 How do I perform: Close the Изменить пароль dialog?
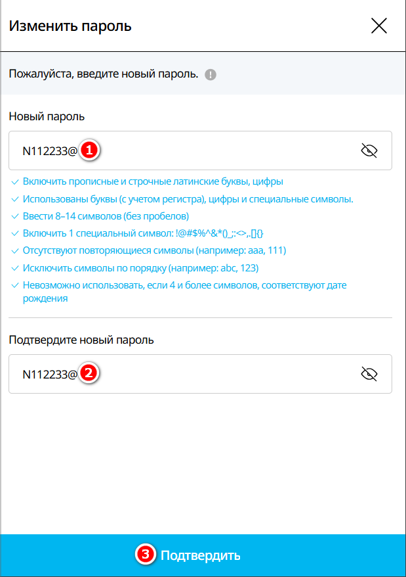pos(379,26)
